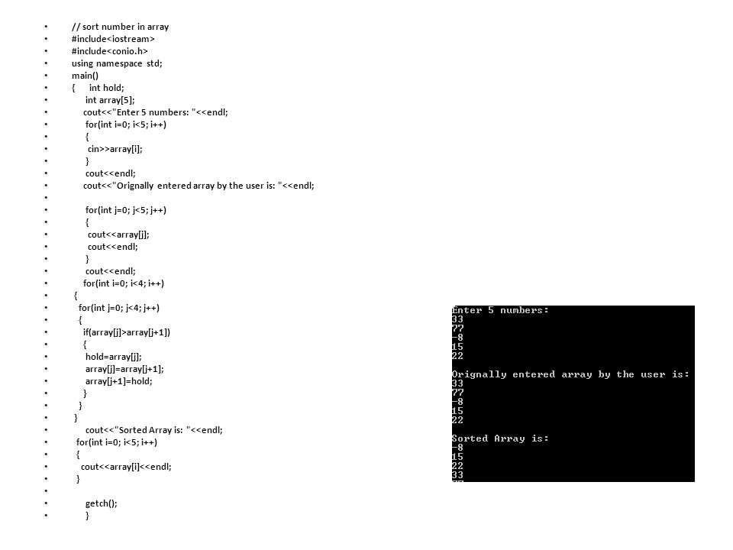Image resolution: width=733 pixels, height=550 pixels.
Task: Click the '// sort number in array' comment line
Action: click(x=120, y=27)
